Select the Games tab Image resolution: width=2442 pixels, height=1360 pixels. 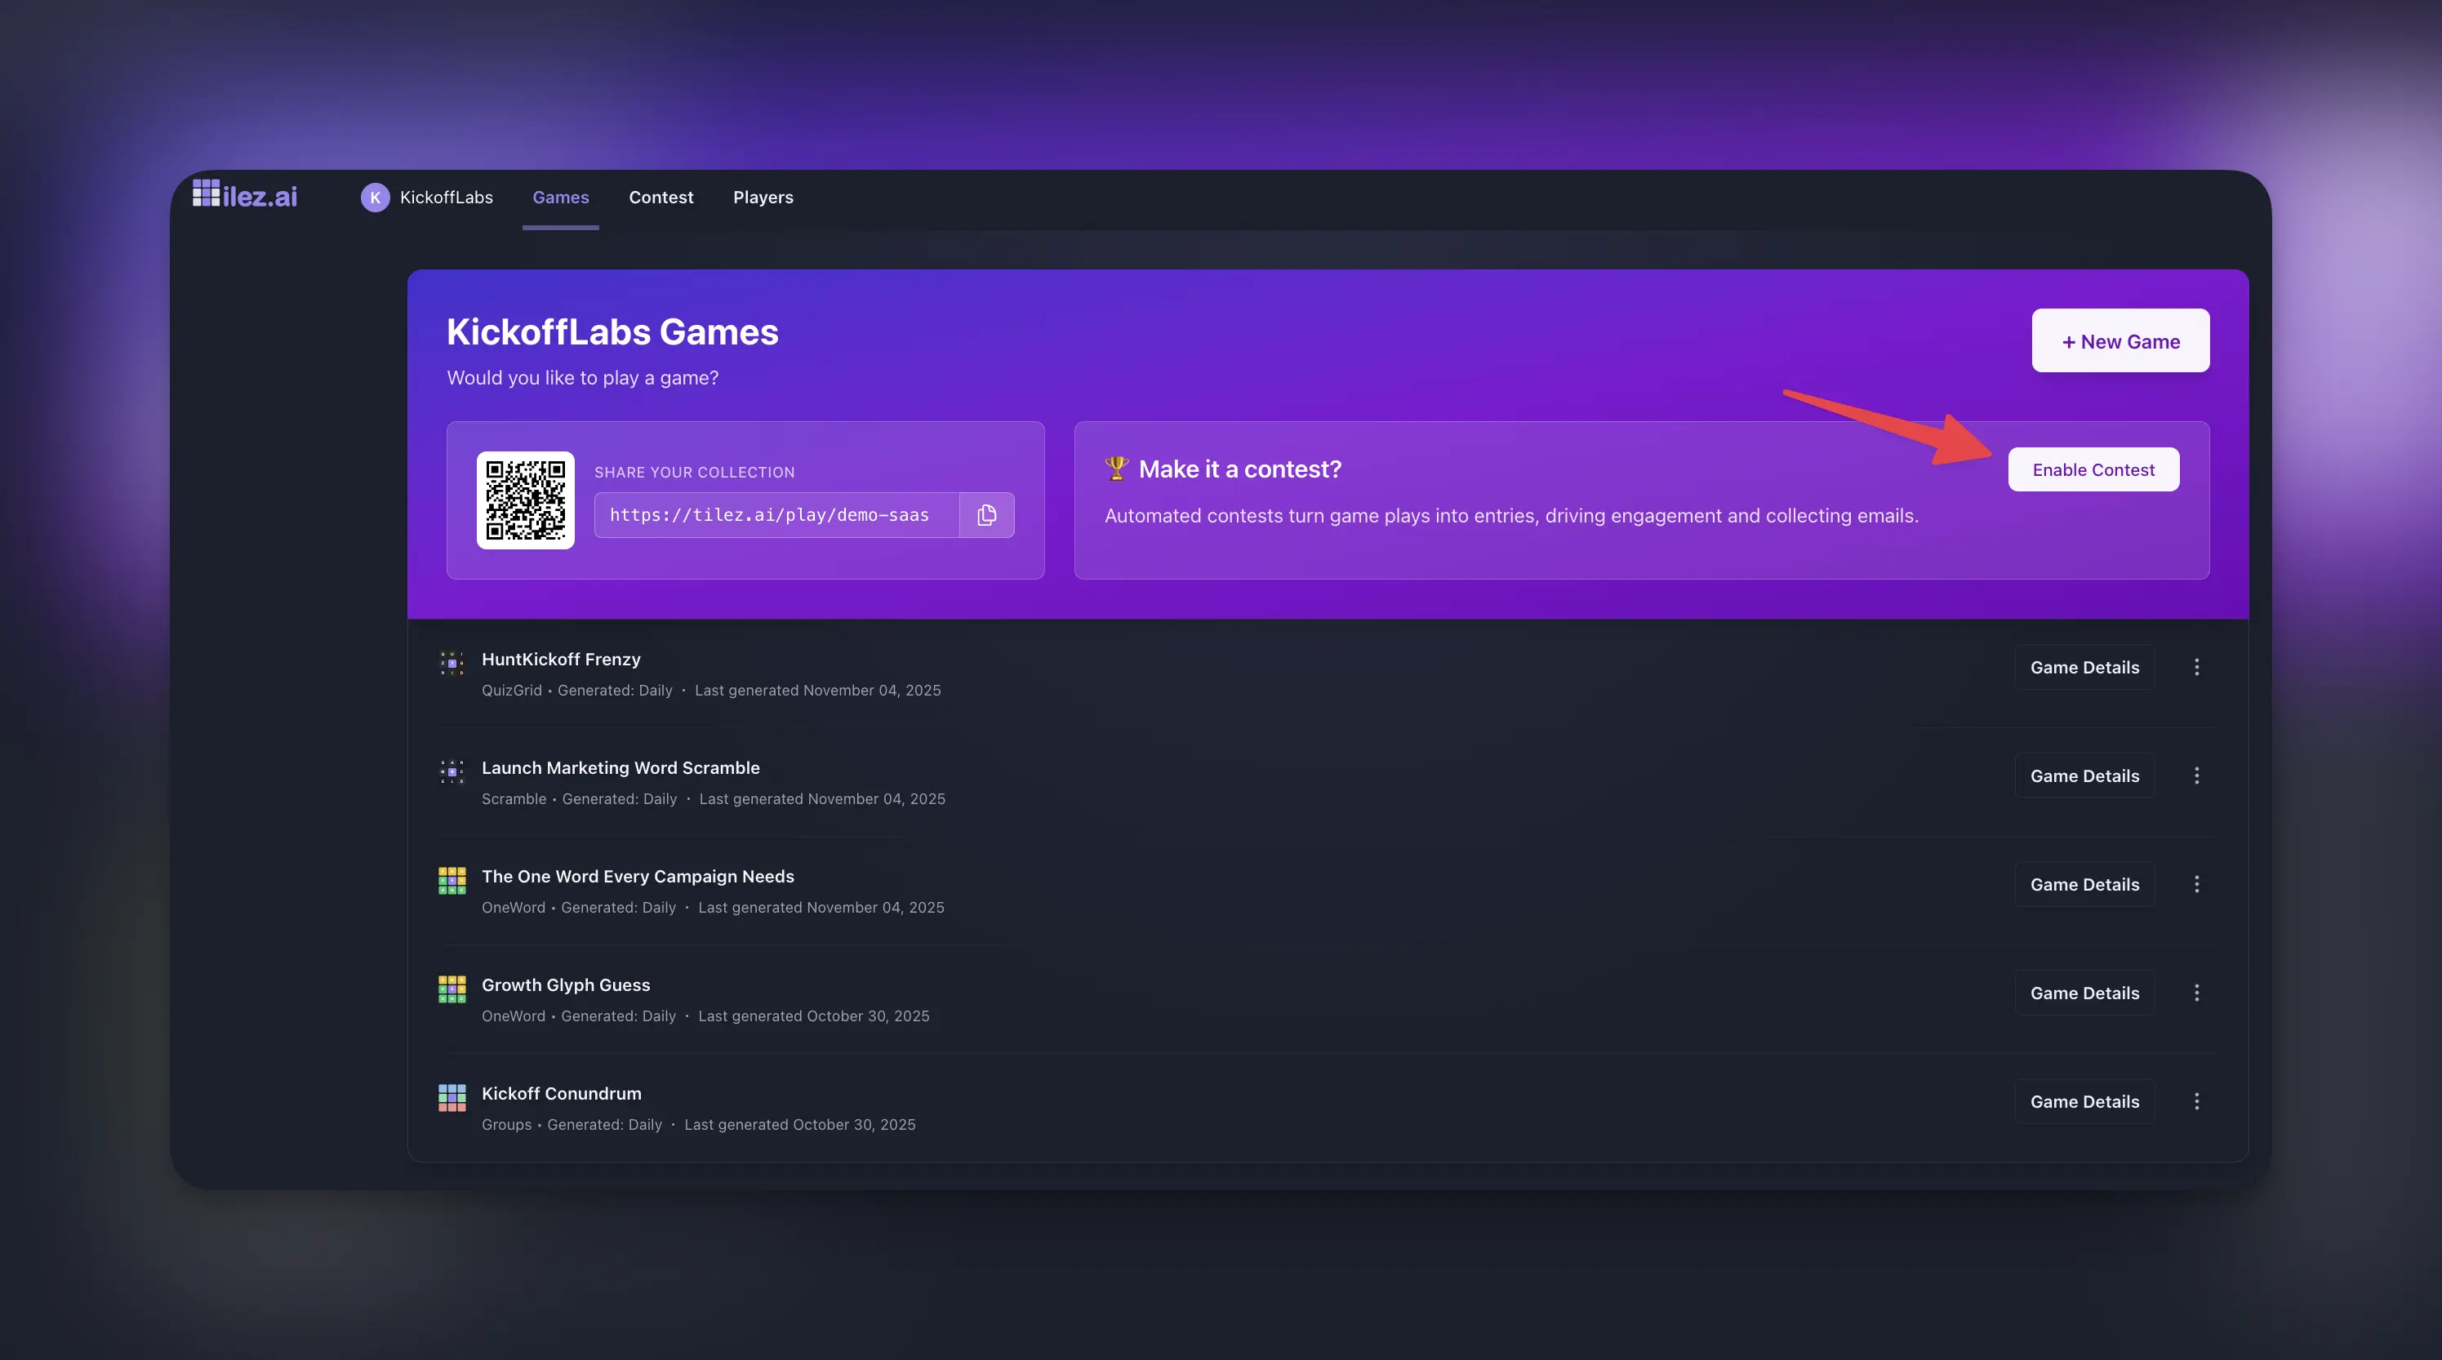tap(560, 197)
